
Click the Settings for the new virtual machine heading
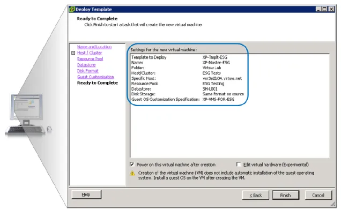(x=164, y=50)
